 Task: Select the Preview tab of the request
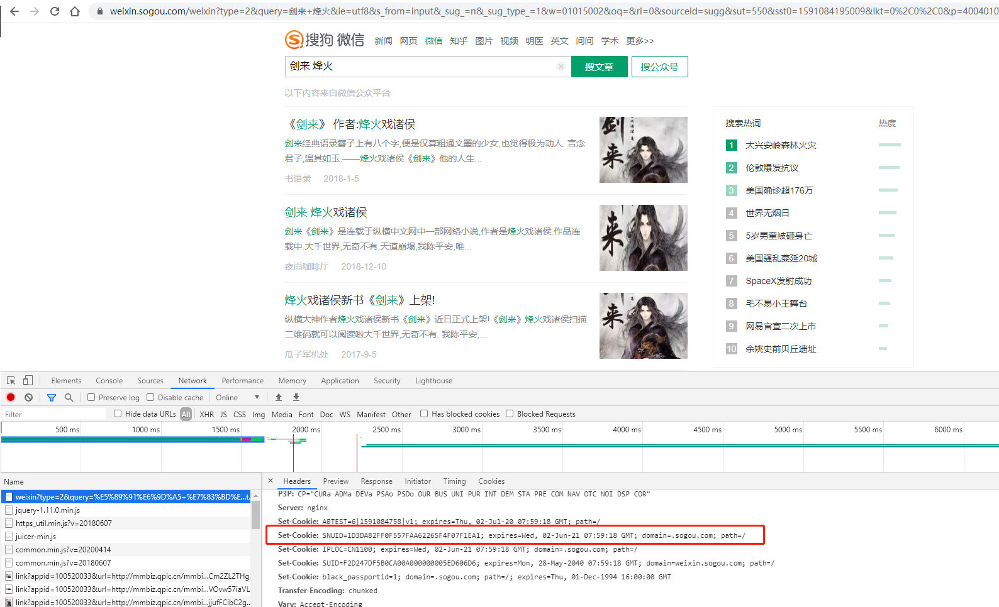click(336, 481)
